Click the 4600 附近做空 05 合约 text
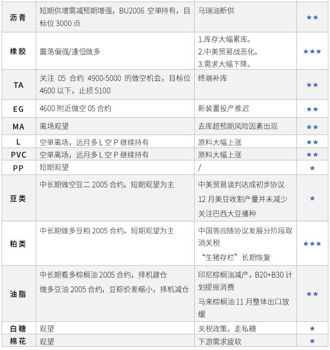 (75, 109)
